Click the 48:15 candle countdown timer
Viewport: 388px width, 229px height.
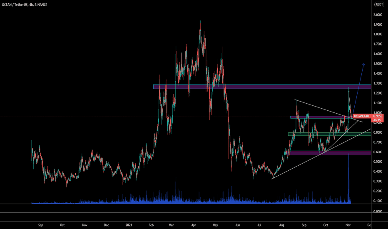(377, 120)
